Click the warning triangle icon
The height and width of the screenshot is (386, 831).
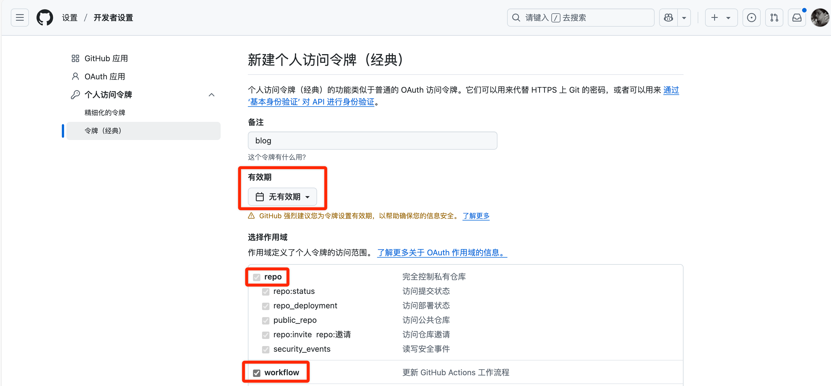251,216
